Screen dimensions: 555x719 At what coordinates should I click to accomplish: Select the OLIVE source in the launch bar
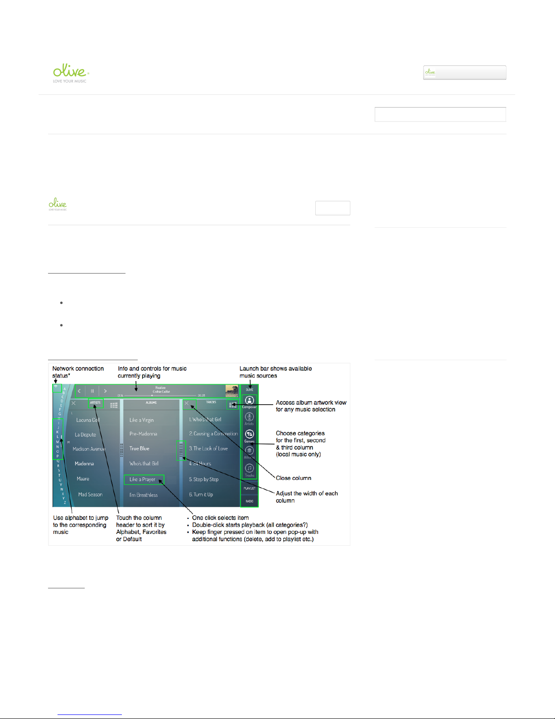tap(250, 390)
